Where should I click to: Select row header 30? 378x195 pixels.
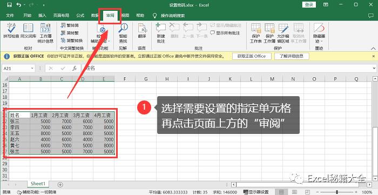[x=4, y=170]
